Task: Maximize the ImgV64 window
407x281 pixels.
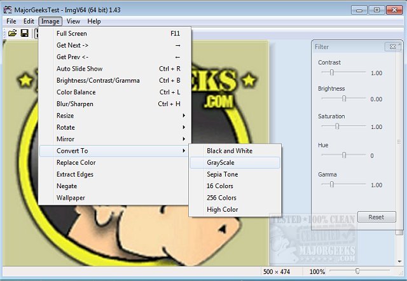Action: [x=376, y=10]
